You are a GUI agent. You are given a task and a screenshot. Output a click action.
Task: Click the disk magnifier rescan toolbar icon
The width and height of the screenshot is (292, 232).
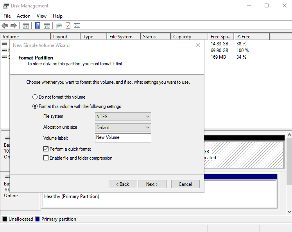pyautogui.click(x=59, y=26)
